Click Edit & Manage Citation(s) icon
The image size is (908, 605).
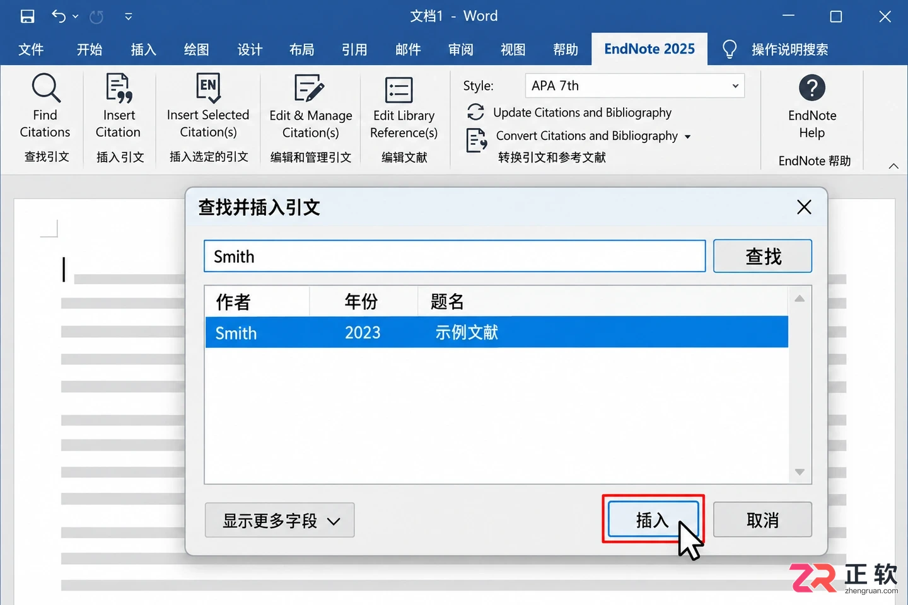309,88
